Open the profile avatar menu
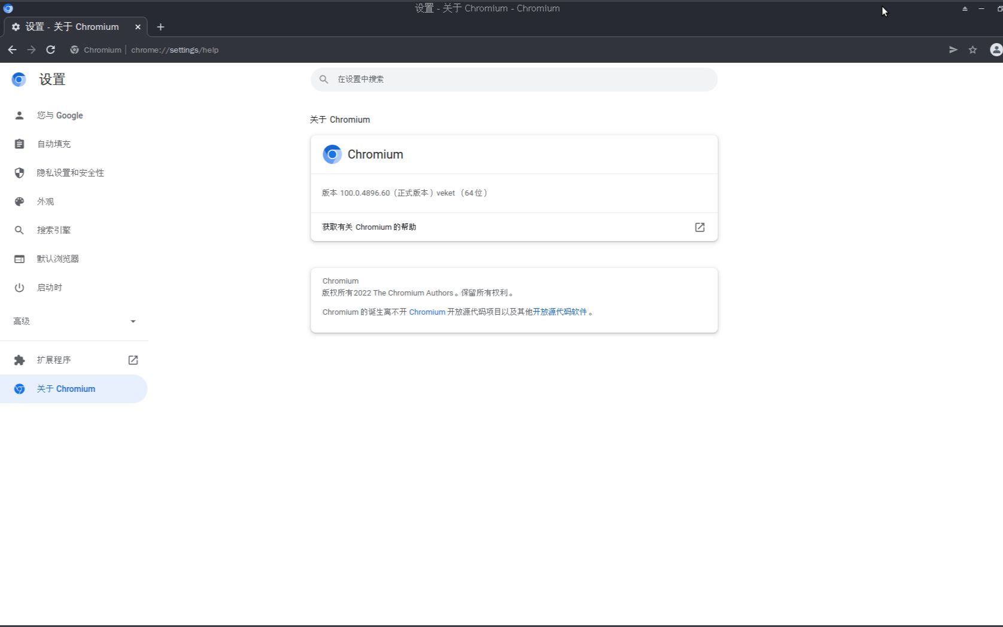This screenshot has width=1003, height=627. pyautogui.click(x=996, y=50)
